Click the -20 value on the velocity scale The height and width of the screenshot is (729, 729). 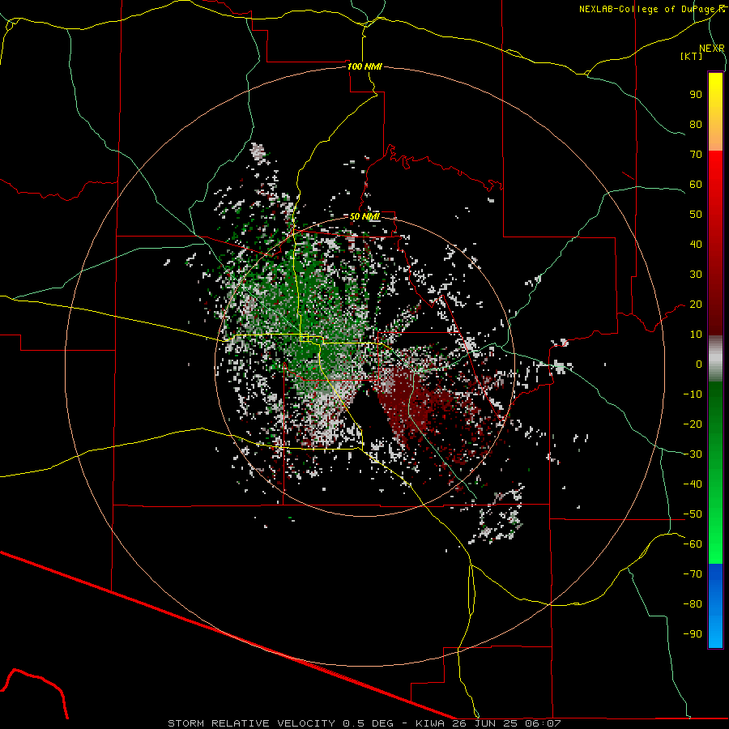pyautogui.click(x=693, y=424)
